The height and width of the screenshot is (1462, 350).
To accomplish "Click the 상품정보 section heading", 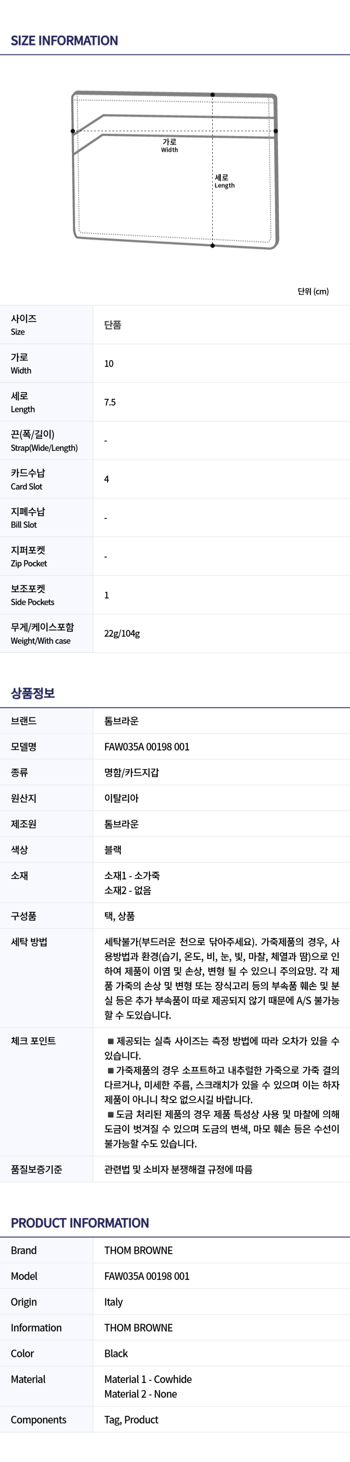I will click(33, 693).
